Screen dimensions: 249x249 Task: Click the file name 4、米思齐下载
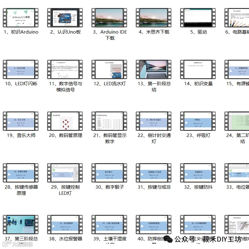(154, 32)
